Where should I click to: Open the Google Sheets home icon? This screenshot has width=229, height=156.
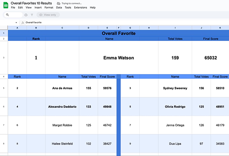click(x=6, y=6)
